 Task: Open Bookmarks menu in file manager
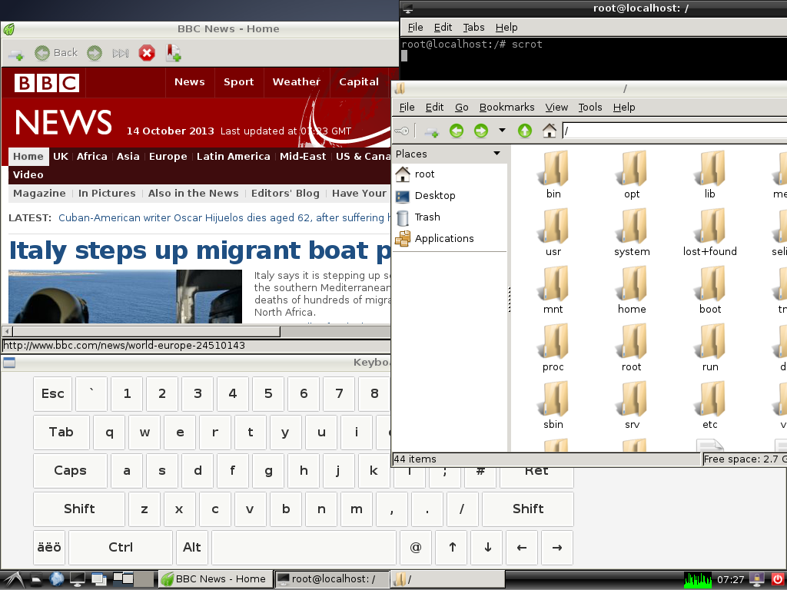[x=506, y=107]
